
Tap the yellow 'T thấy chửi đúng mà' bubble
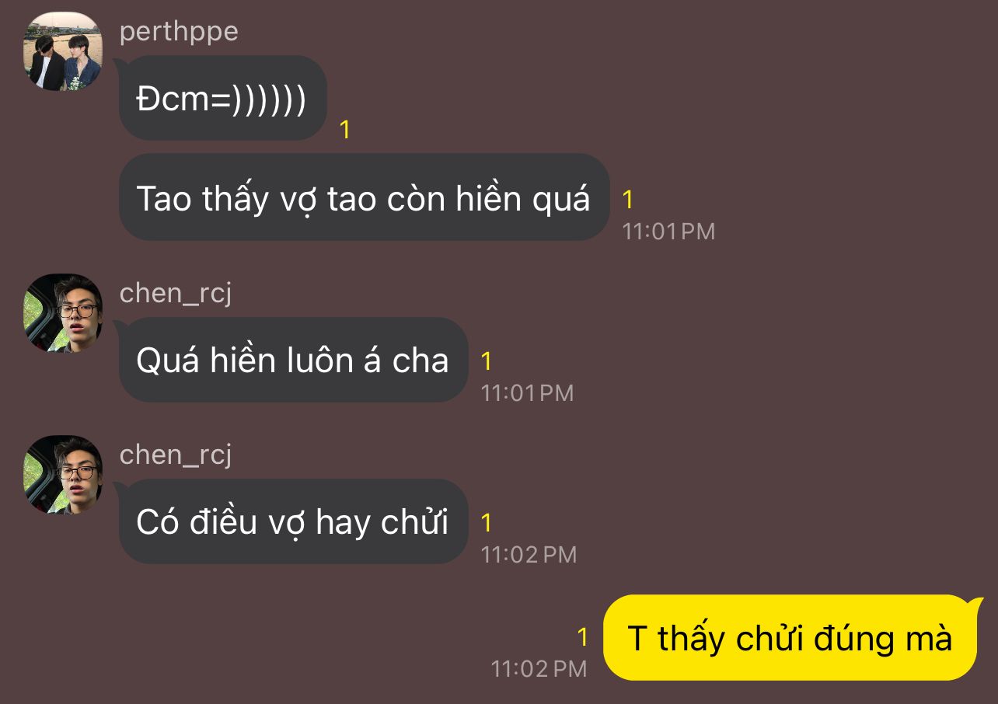coord(790,638)
